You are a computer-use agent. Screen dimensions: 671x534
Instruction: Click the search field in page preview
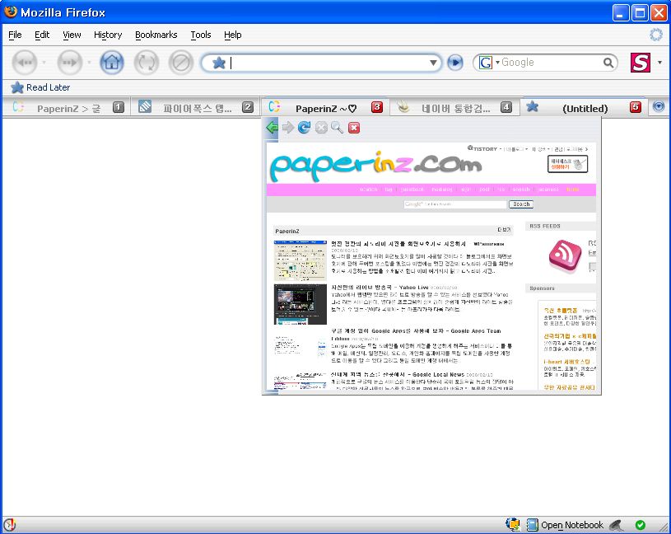pyautogui.click(x=455, y=204)
